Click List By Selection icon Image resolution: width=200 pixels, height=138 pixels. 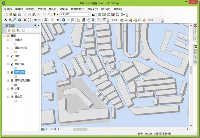pos(18,31)
